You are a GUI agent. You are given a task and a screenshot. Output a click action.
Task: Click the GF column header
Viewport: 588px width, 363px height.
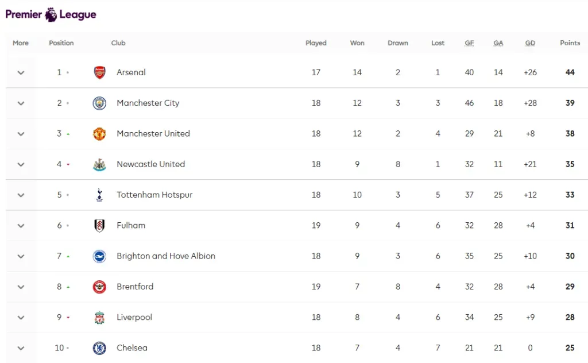click(469, 43)
